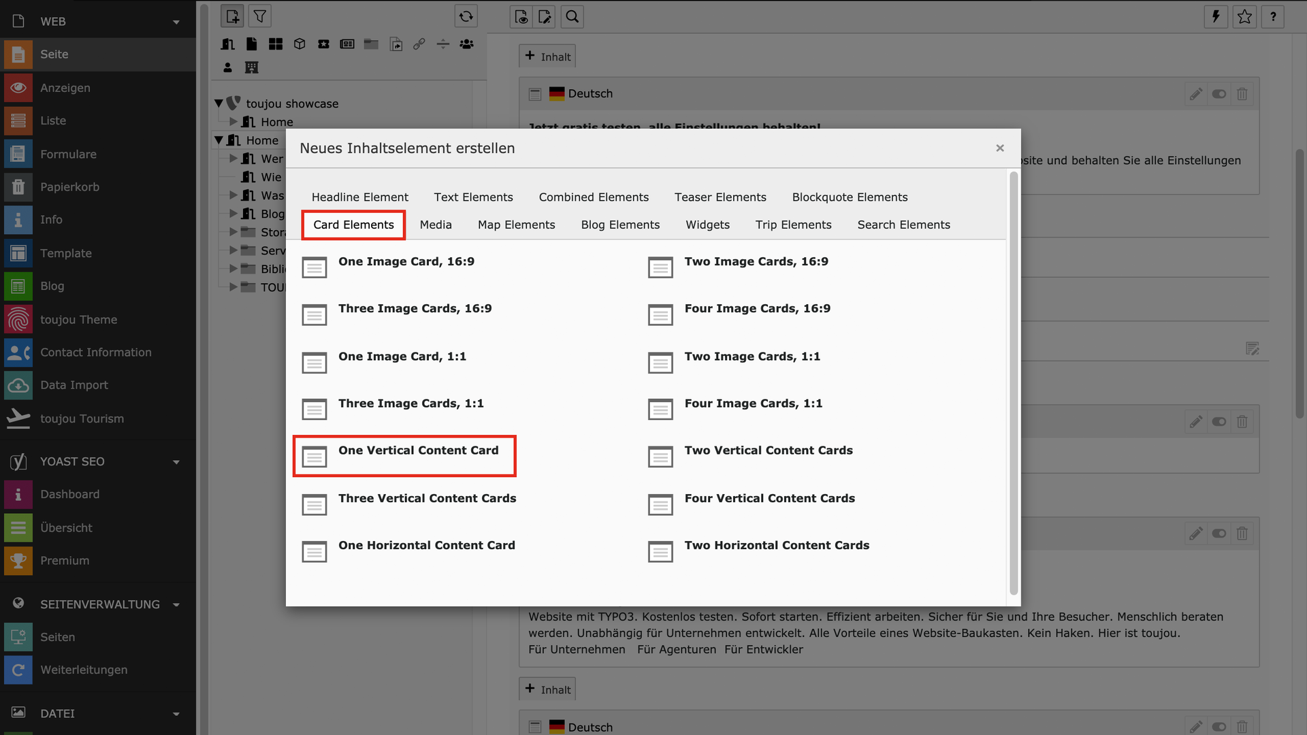Collapse the YOAST SEO menu section

176,461
